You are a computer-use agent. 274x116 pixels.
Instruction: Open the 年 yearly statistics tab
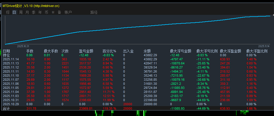click(40, 12)
